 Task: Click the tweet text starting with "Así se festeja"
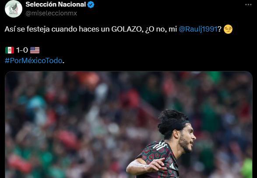tap(119, 29)
